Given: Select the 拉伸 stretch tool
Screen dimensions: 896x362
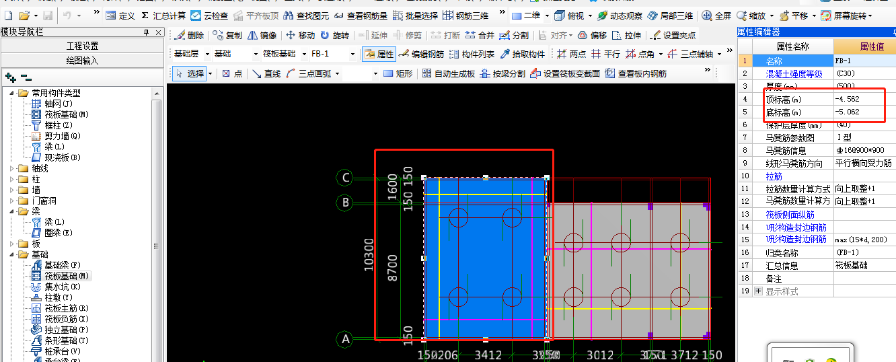Looking at the screenshot, I should 627,36.
